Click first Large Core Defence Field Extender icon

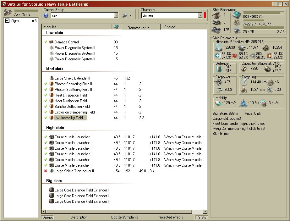(x=52, y=190)
